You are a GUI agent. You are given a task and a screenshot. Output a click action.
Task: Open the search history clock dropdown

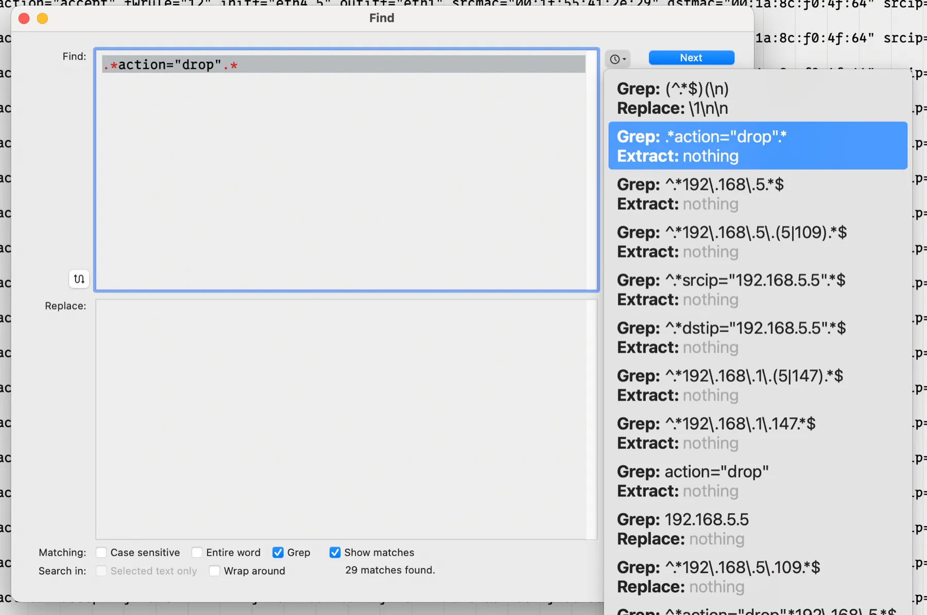[x=617, y=59]
